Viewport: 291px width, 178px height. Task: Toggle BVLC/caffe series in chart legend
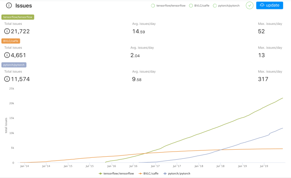point(149,174)
